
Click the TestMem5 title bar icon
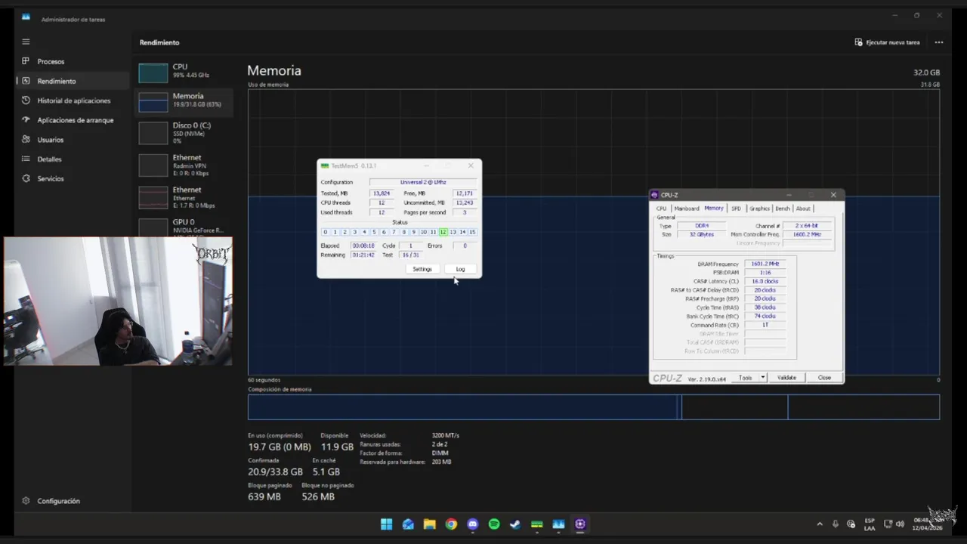tap(325, 165)
